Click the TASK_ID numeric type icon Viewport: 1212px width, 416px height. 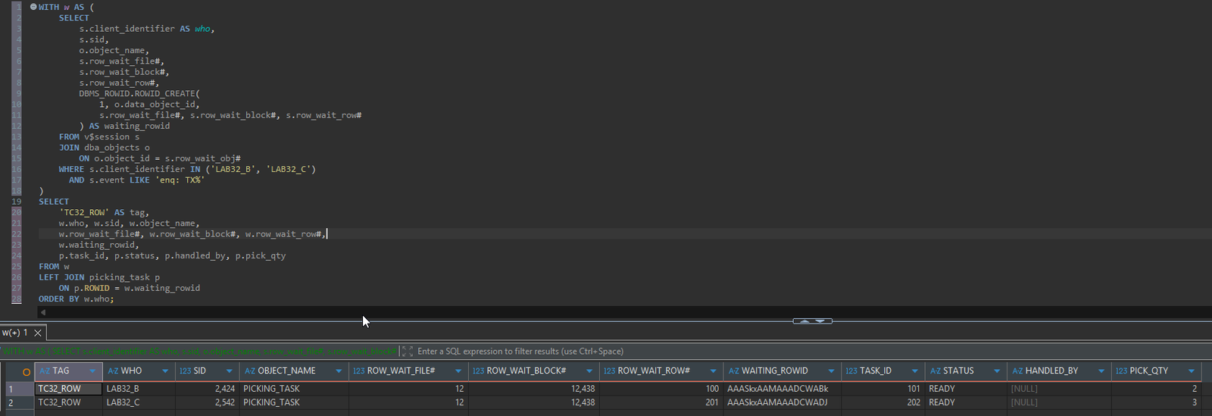[x=851, y=371]
